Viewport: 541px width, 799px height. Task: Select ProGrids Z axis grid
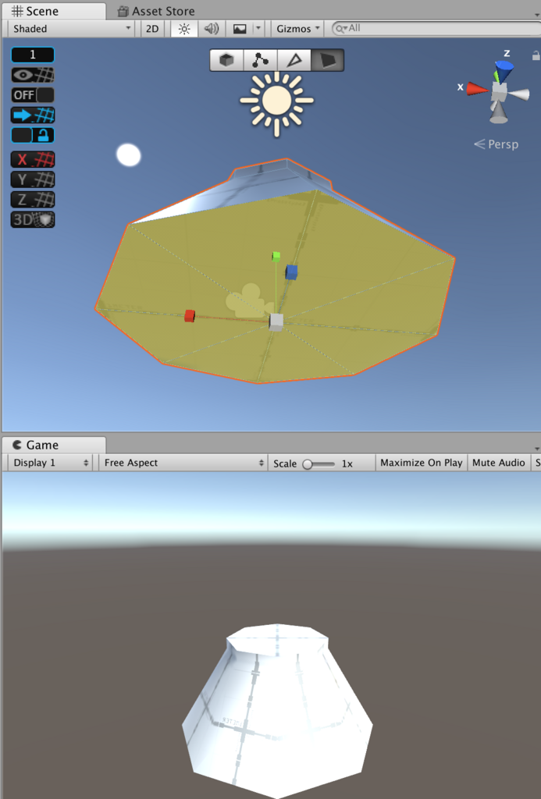[x=33, y=200]
